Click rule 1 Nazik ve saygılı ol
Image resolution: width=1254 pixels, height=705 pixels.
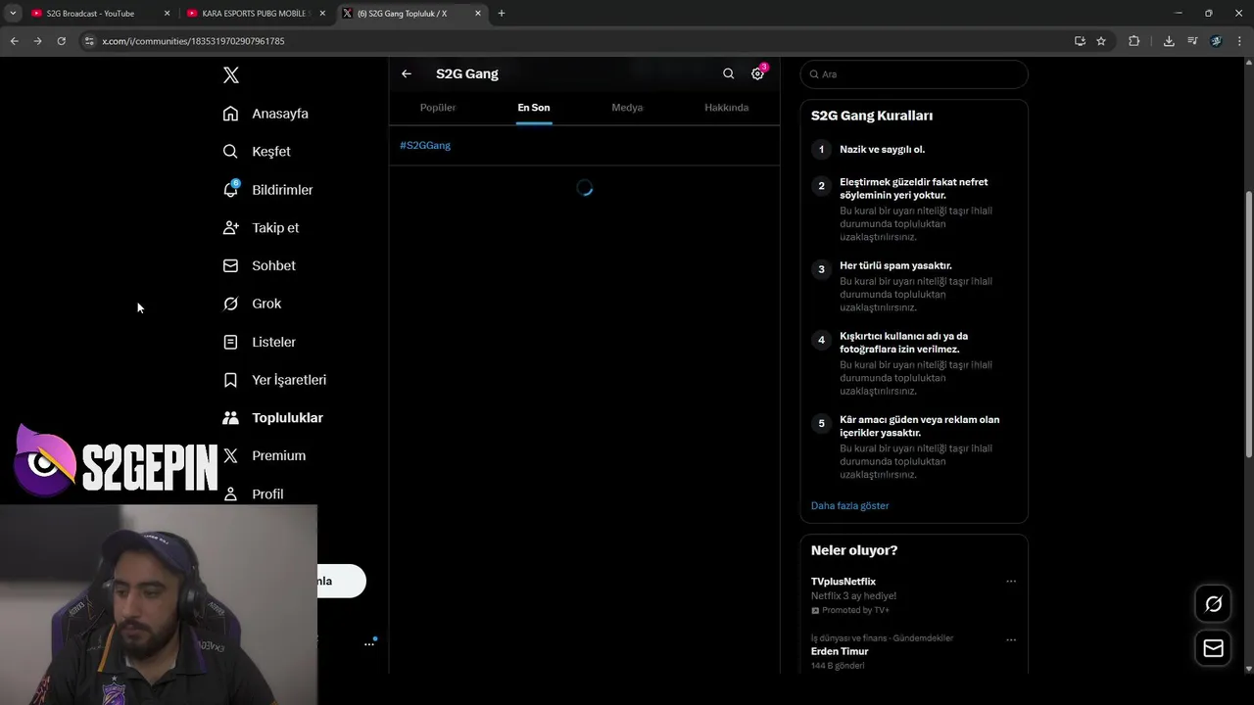tap(882, 150)
